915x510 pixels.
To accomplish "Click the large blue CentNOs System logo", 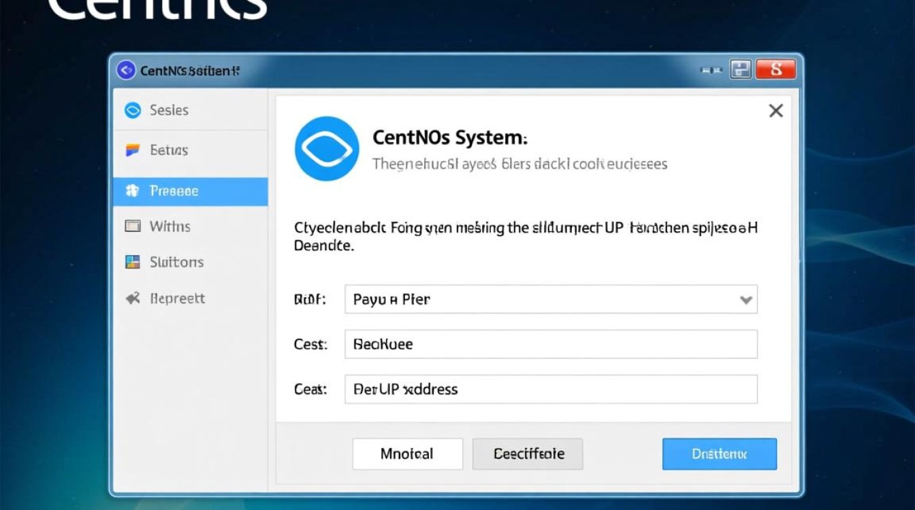I will (327, 148).
